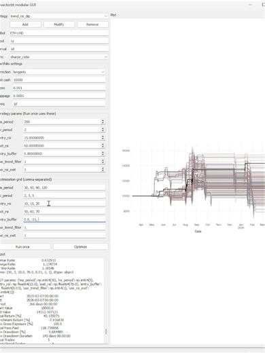Open the direction dropdown showing longonly
Screen dimensions: 265x353
click(x=59, y=72)
